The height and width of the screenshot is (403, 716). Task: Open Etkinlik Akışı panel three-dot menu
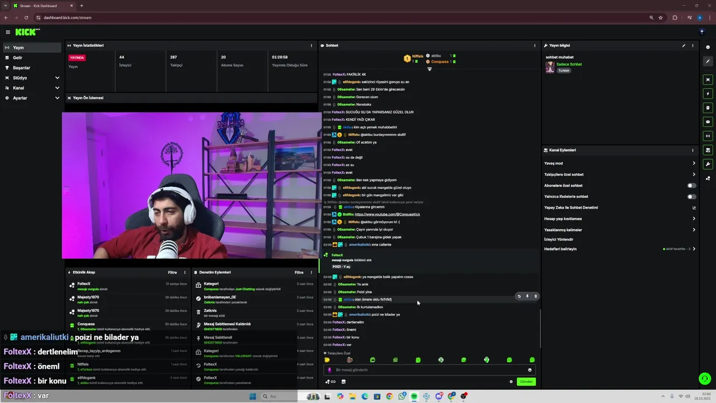[185, 273]
